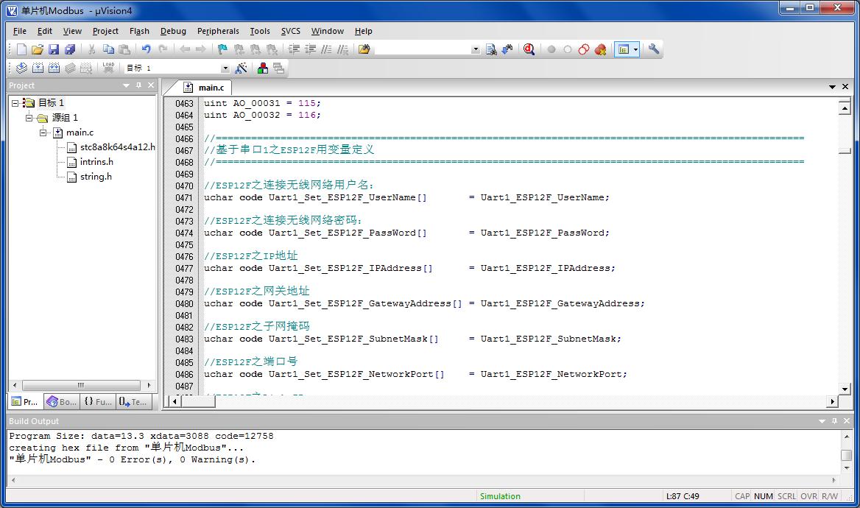The image size is (860, 508).
Task: Click the Rebuild all target files icon
Action: click(54, 68)
